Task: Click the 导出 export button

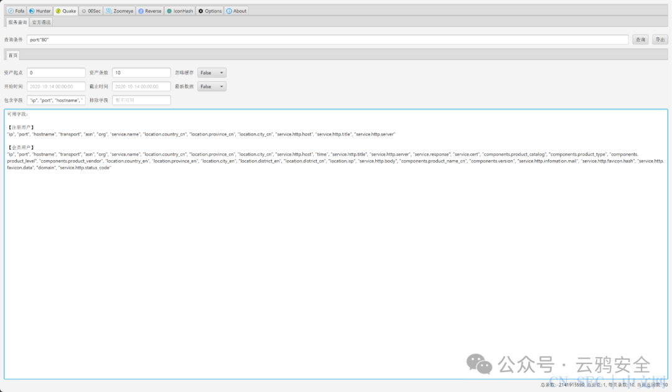Action: tap(660, 39)
